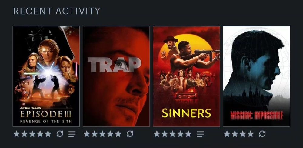Click the five-star rating under Star Wars Episode III
This screenshot has width=303, height=148.
[32, 134]
